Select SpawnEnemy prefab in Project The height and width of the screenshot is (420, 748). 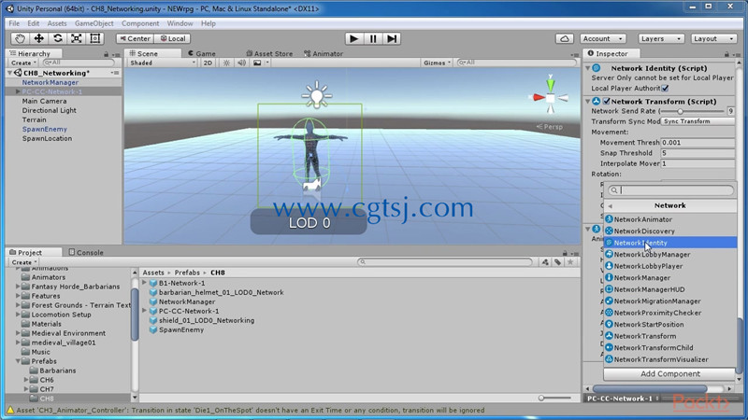click(x=180, y=329)
